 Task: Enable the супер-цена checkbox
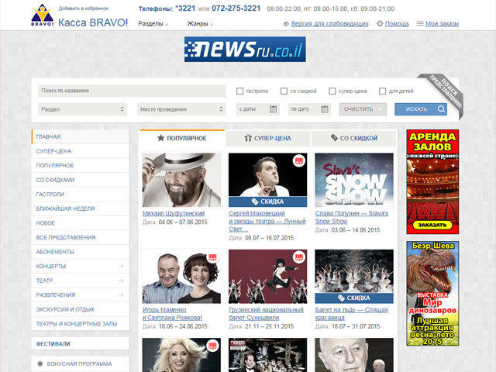click(332, 91)
